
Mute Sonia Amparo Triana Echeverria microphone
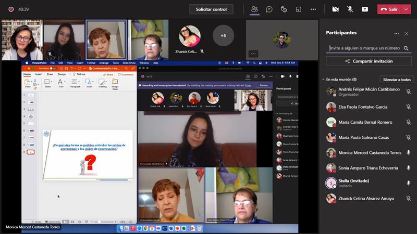409,167
